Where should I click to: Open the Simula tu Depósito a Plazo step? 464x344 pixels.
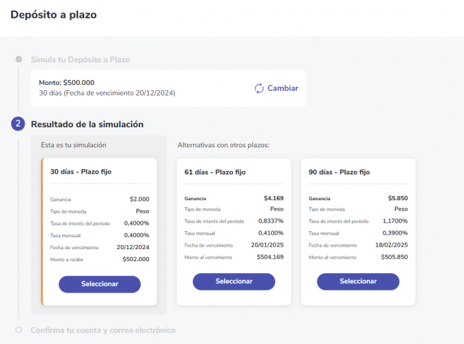coord(80,60)
